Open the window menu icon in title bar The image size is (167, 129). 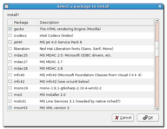click(6, 6)
